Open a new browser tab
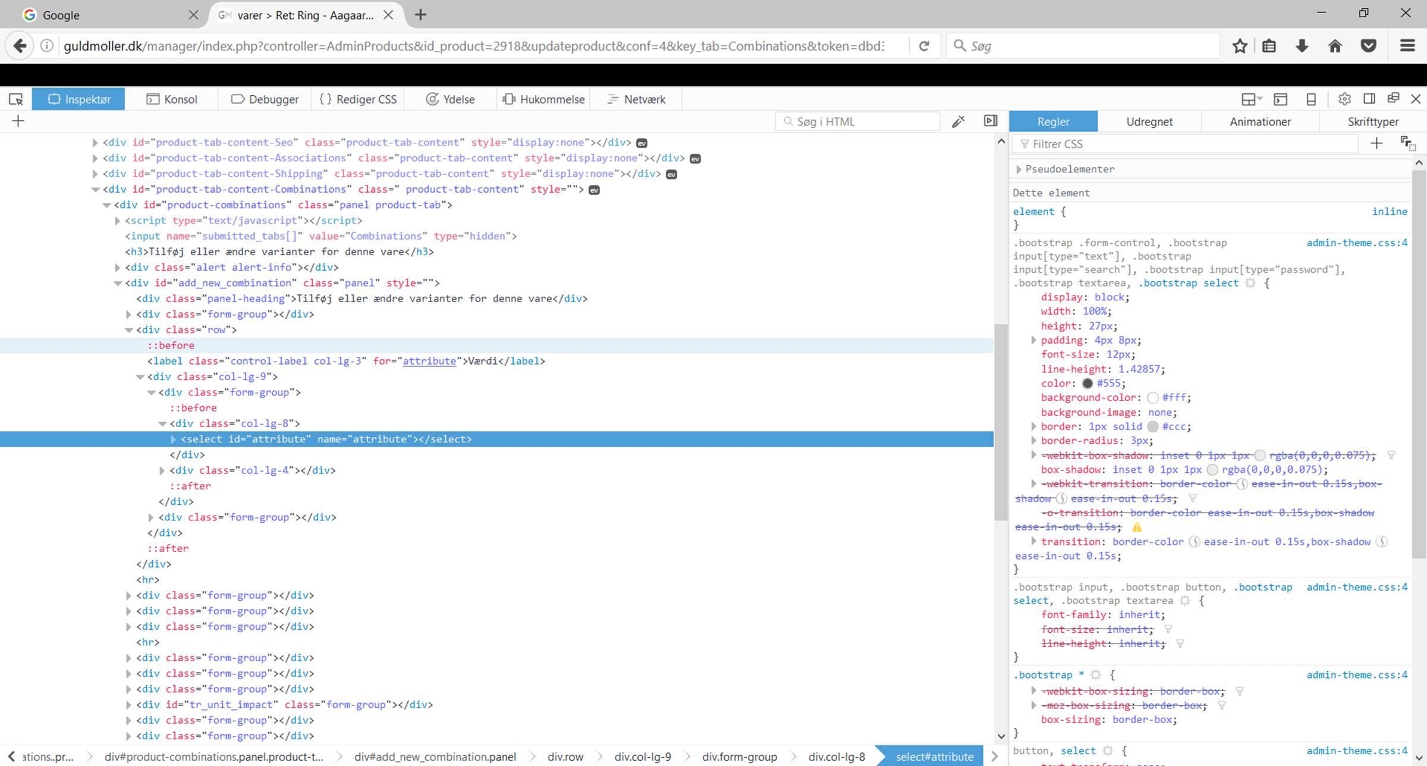Screen dimensions: 1427x766 click(x=420, y=15)
